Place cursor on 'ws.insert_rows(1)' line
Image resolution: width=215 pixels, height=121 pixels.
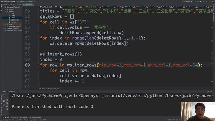point(61,54)
